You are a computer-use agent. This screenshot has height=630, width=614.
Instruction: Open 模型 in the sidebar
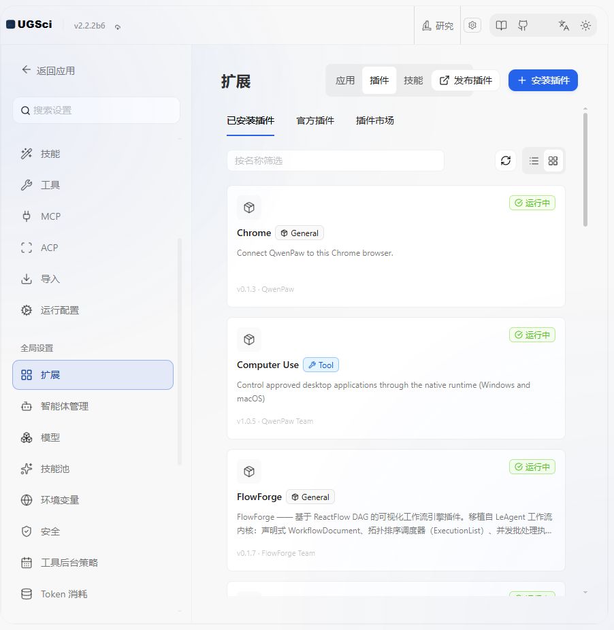click(x=93, y=437)
